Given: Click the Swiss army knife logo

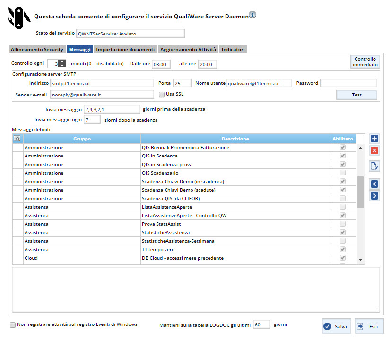Looking at the screenshot, I should point(18,17).
